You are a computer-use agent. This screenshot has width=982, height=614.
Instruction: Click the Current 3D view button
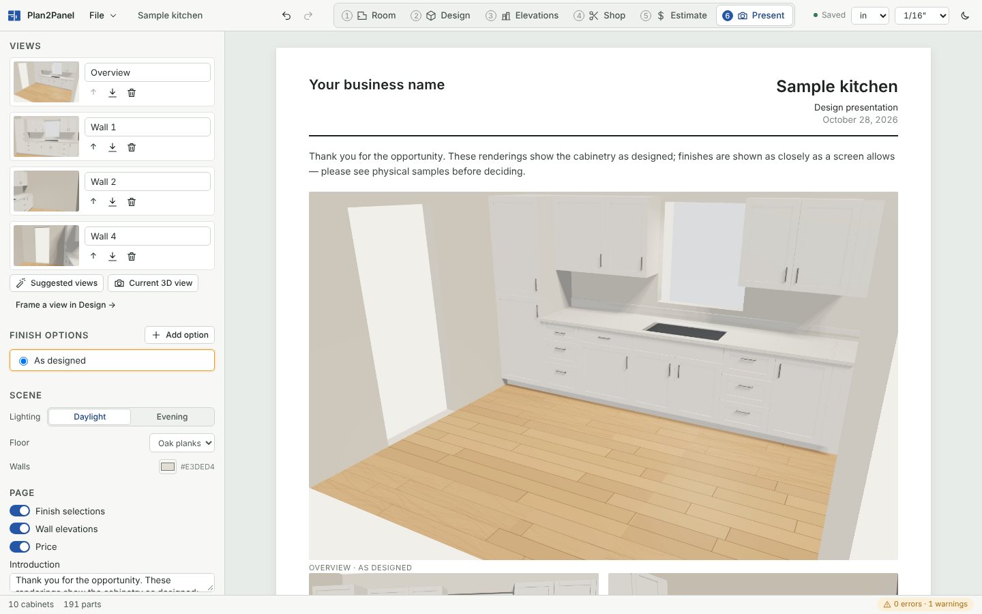pos(153,283)
